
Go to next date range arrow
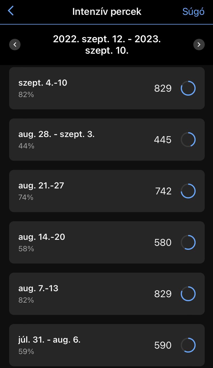199,45
